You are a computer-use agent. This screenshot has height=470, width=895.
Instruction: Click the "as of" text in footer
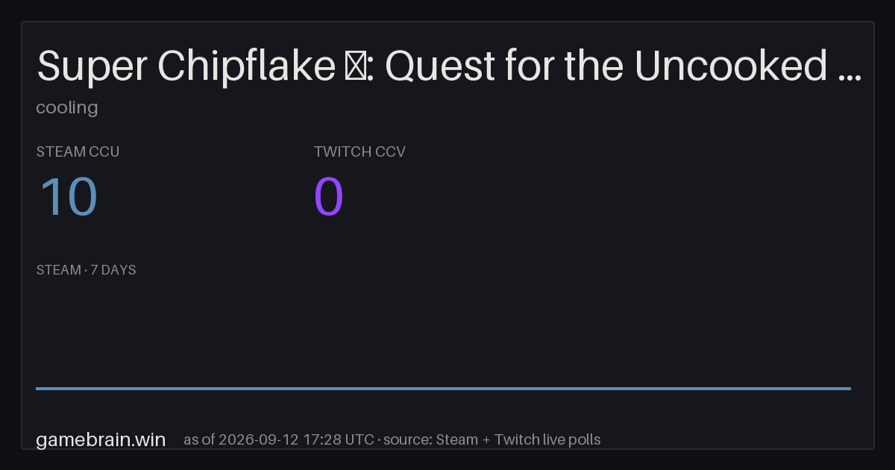click(199, 439)
